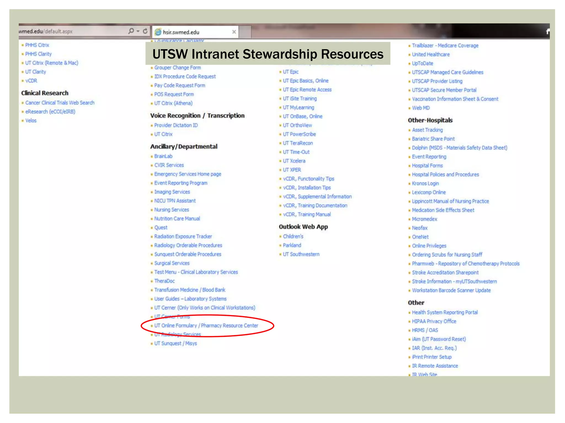Open NICU TPN Assistant link
Screen dimensions: 565x423
pos(175,201)
